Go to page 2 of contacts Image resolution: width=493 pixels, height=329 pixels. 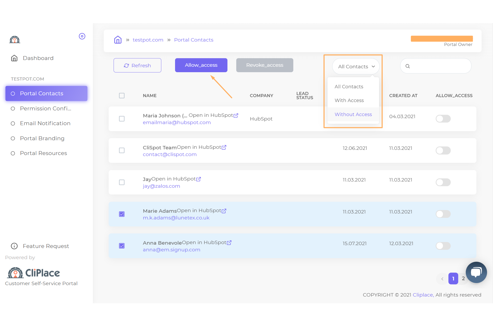pos(463,278)
